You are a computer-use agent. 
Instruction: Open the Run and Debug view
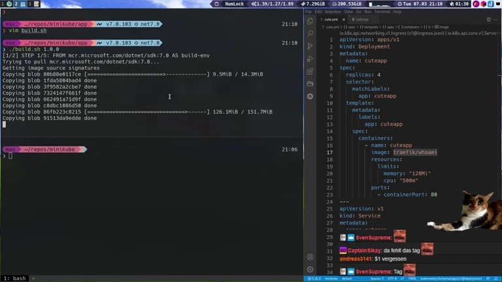[310, 59]
